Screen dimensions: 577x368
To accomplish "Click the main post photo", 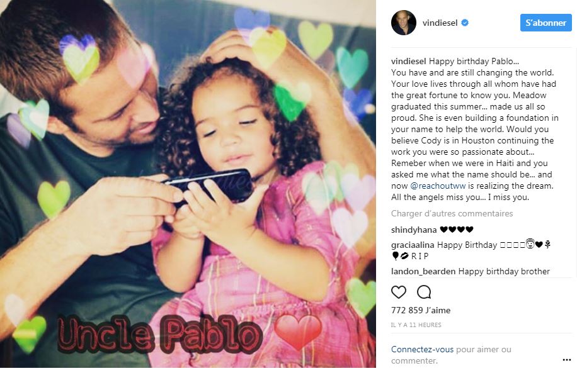I will (x=188, y=184).
